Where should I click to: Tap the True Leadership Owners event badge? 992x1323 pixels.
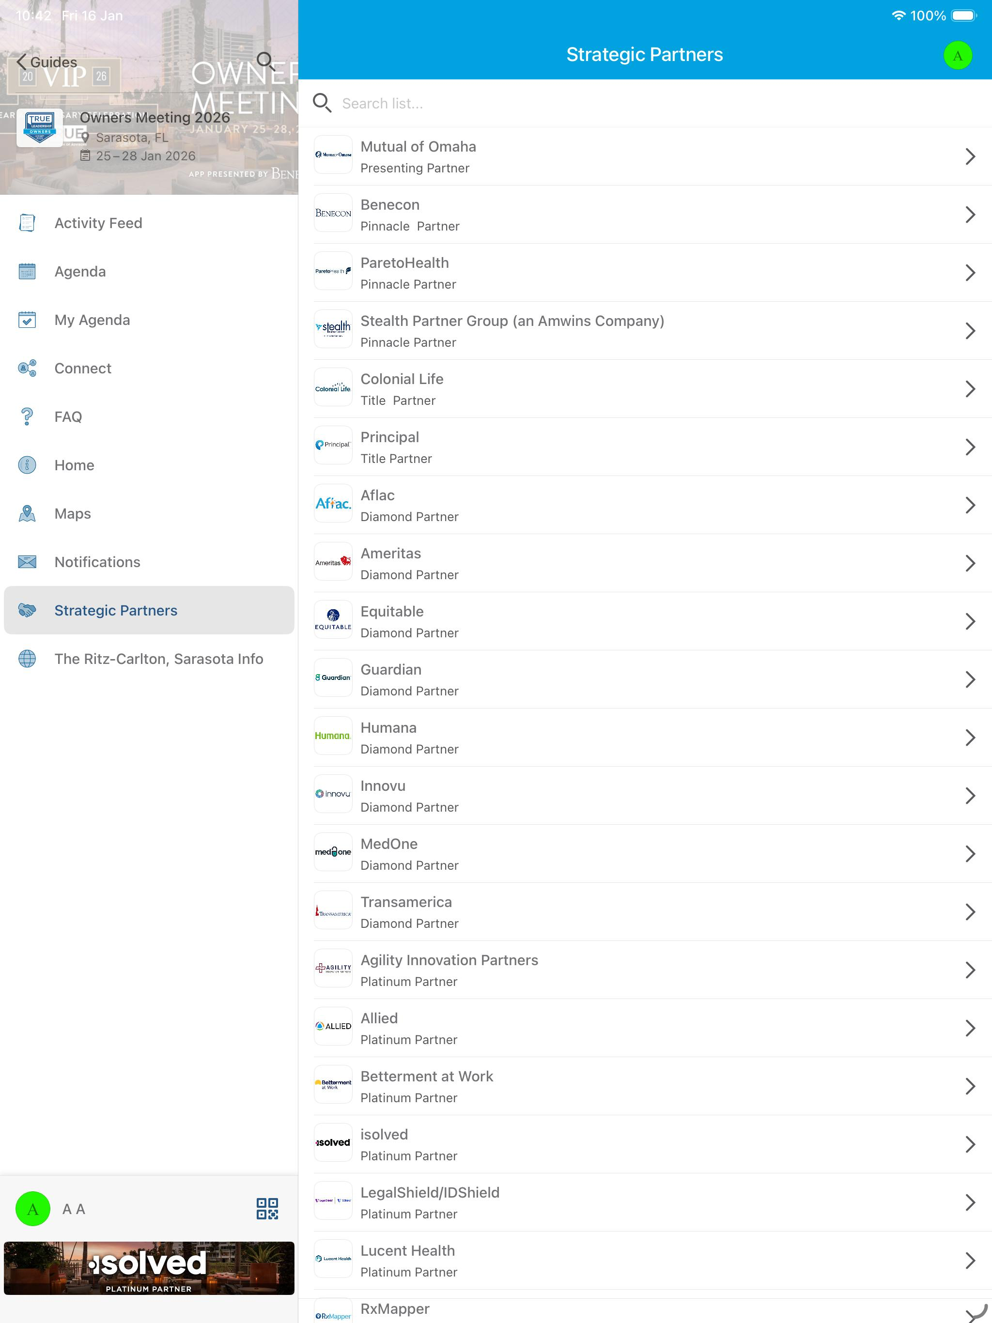40,127
